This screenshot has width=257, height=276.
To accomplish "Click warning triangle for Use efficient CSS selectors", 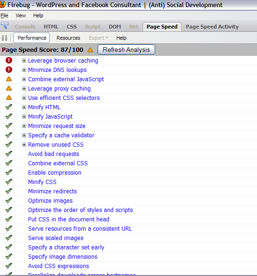I will pos(9,98).
